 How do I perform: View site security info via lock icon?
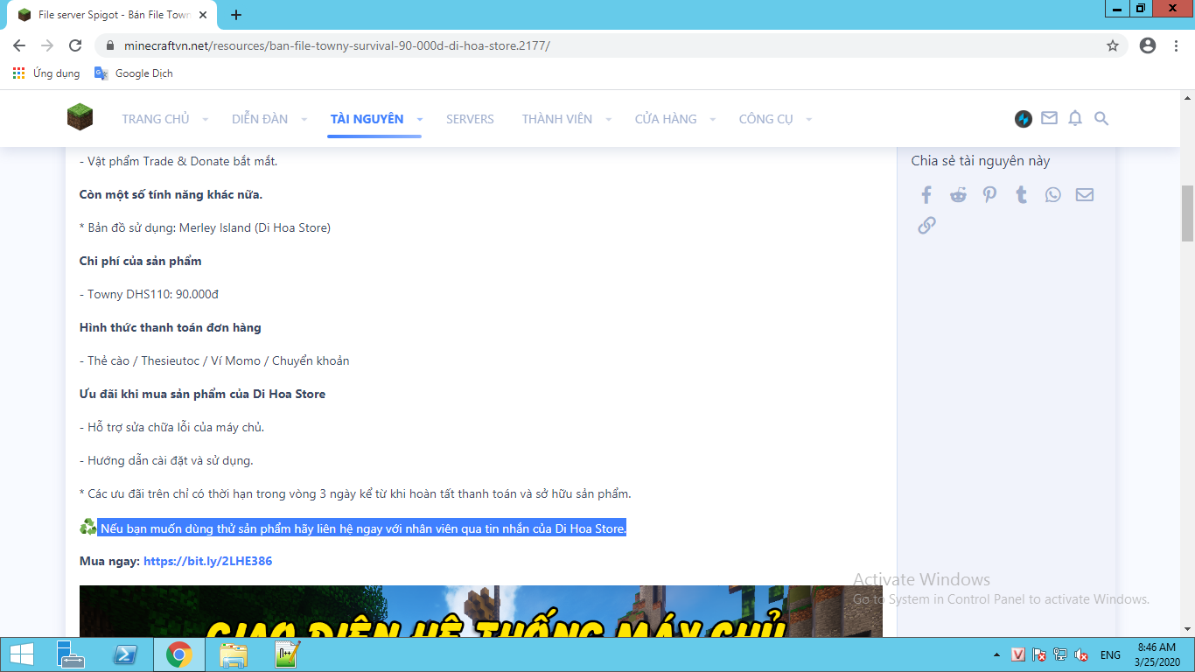pyautogui.click(x=110, y=45)
